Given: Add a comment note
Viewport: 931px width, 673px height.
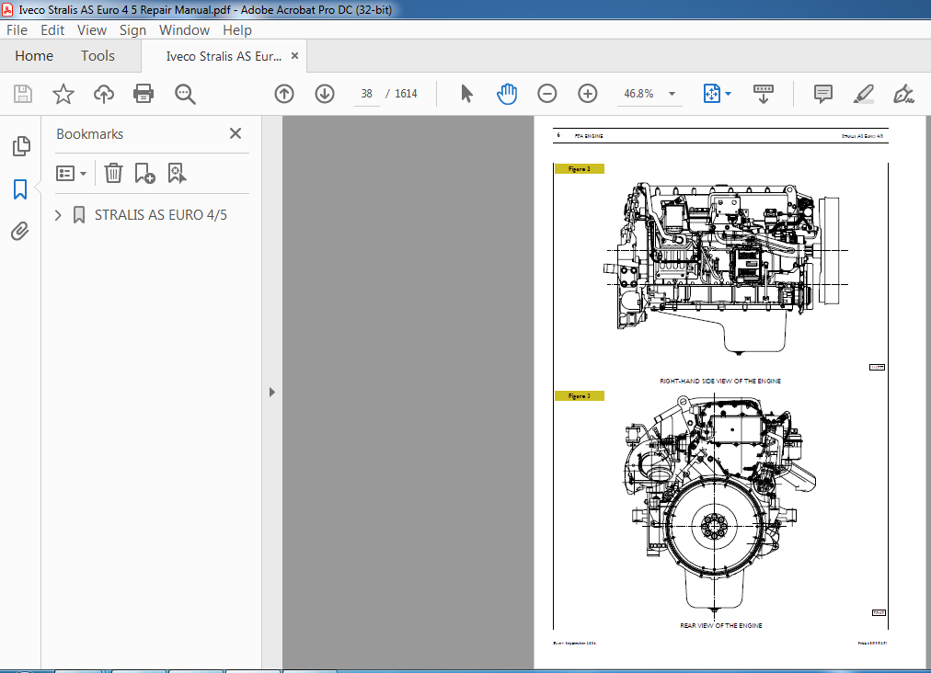Looking at the screenshot, I should pyautogui.click(x=823, y=94).
